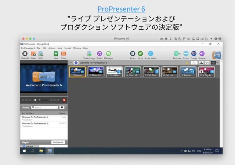
Task: Open the Window menu
Action: [77, 48]
